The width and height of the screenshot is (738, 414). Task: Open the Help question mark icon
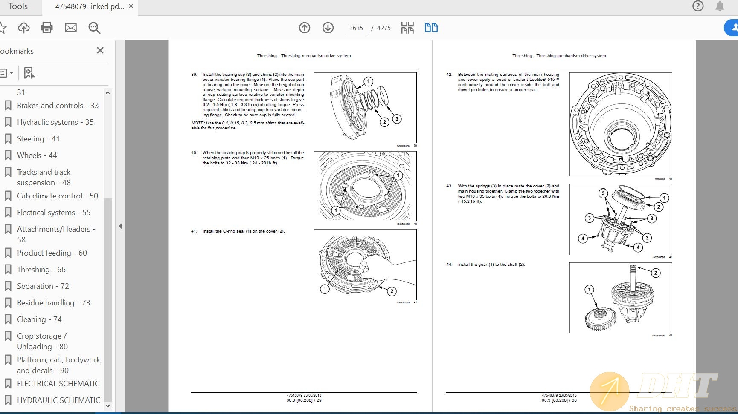coord(698,6)
